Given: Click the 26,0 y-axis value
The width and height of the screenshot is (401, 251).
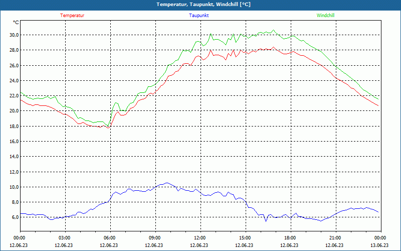Looking at the screenshot, I should (x=15, y=65).
